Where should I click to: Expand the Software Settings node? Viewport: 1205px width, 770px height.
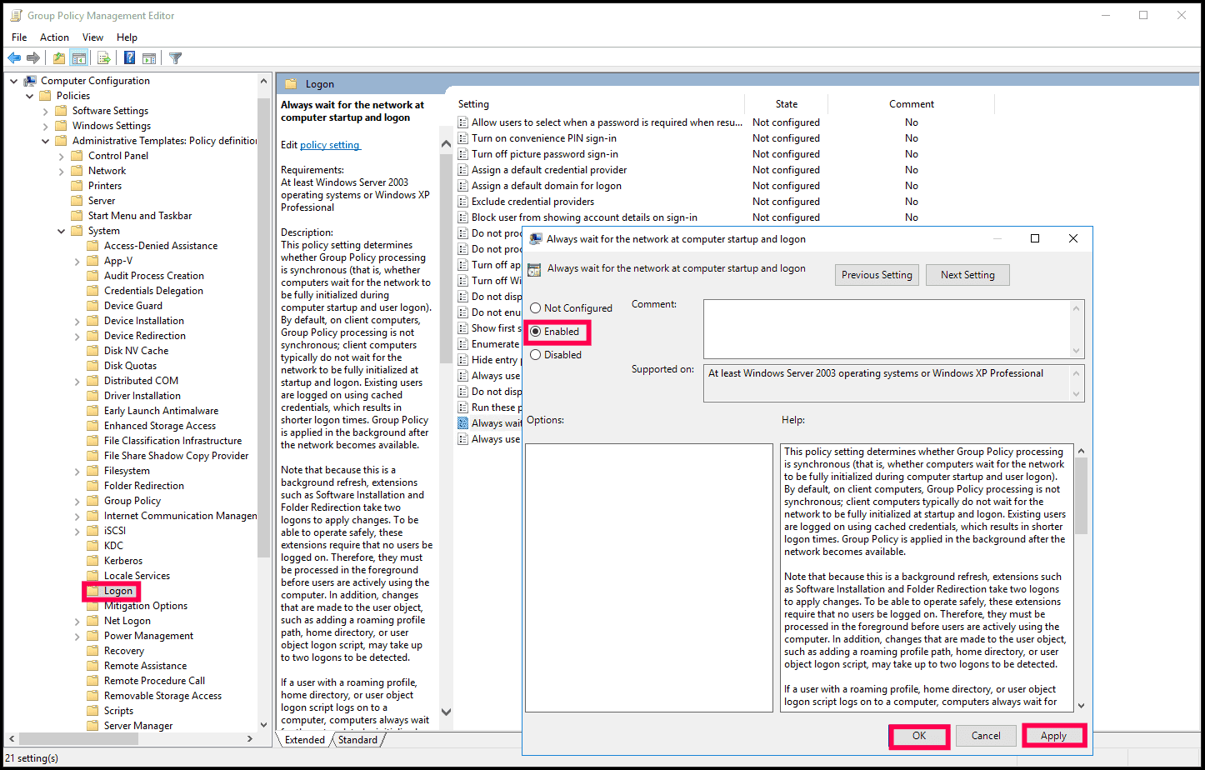click(x=46, y=111)
